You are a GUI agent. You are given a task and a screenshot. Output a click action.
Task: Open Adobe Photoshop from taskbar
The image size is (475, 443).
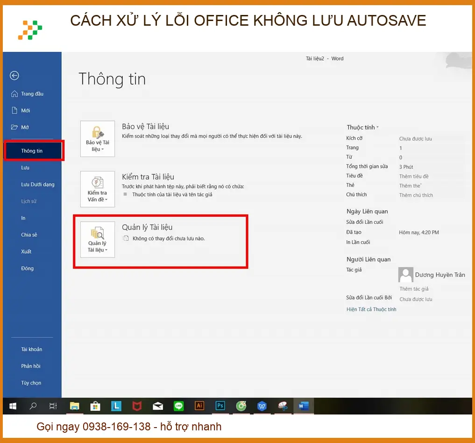(220, 406)
